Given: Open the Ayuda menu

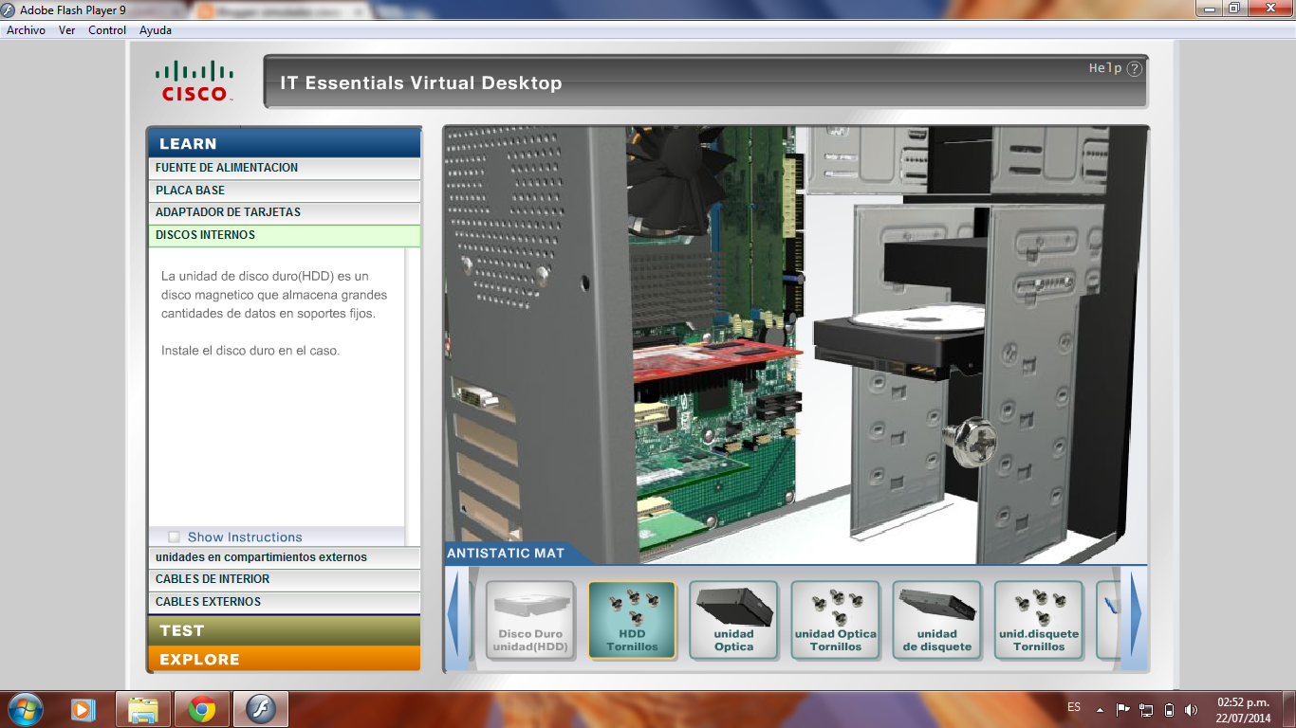Looking at the screenshot, I should click(157, 29).
